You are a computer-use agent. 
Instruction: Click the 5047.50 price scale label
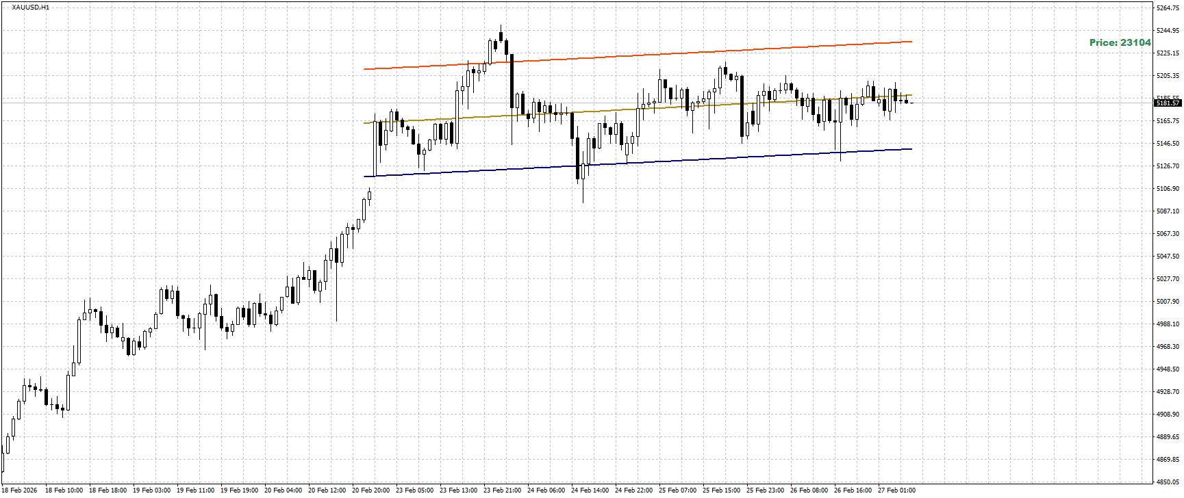click(x=1168, y=257)
